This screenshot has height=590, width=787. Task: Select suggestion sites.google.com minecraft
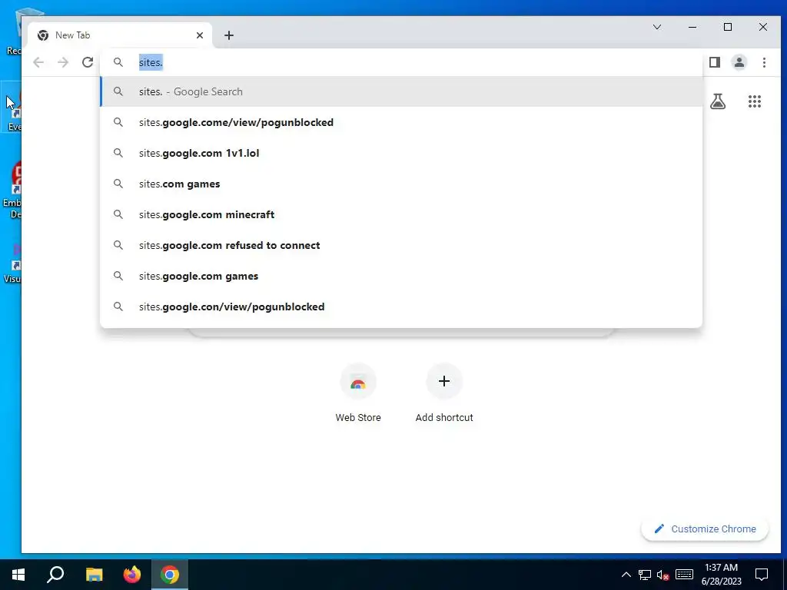[x=401, y=215]
